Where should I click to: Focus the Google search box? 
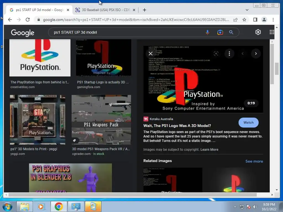click(x=126, y=32)
